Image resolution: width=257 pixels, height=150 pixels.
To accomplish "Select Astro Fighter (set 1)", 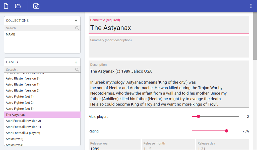I will pos(42,96).
